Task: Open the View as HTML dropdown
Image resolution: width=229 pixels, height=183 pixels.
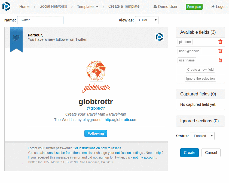Action: pos(146,20)
